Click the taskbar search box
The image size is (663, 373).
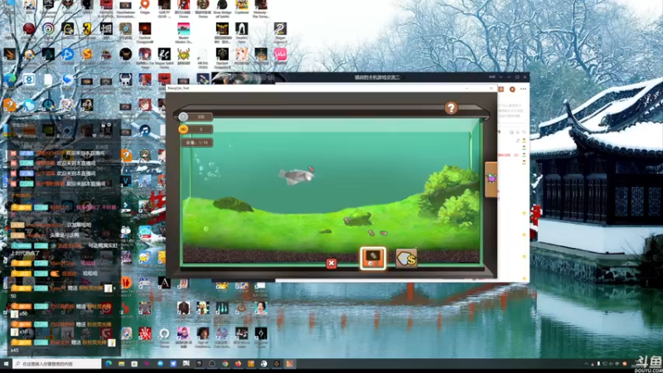tap(56, 364)
